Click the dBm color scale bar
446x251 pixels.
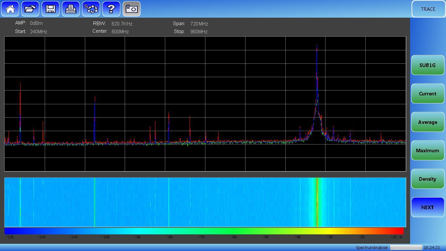click(204, 231)
